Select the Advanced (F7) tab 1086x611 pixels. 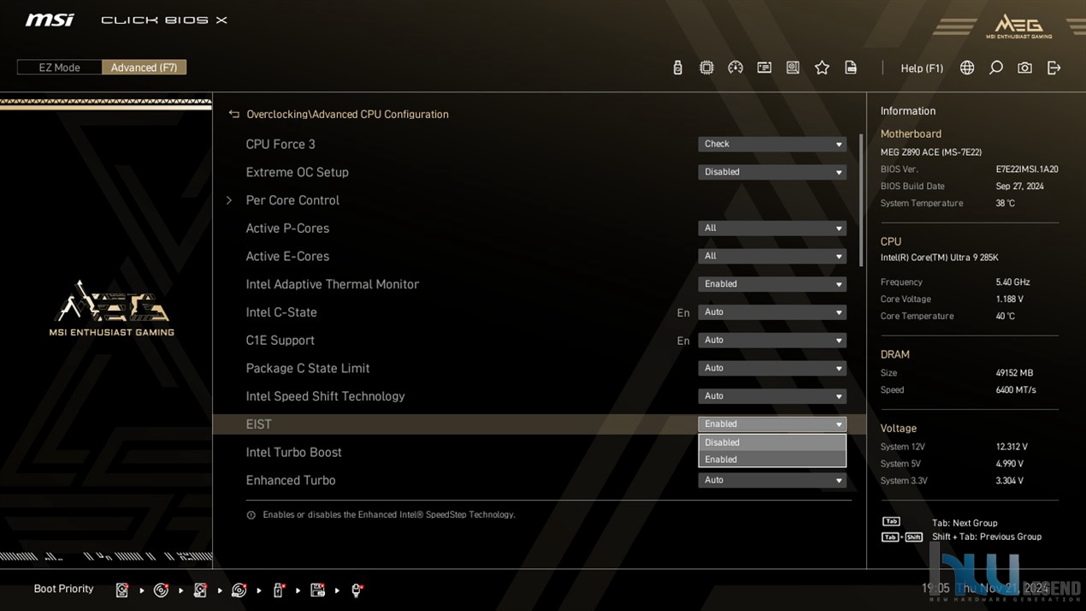pyautogui.click(x=144, y=68)
